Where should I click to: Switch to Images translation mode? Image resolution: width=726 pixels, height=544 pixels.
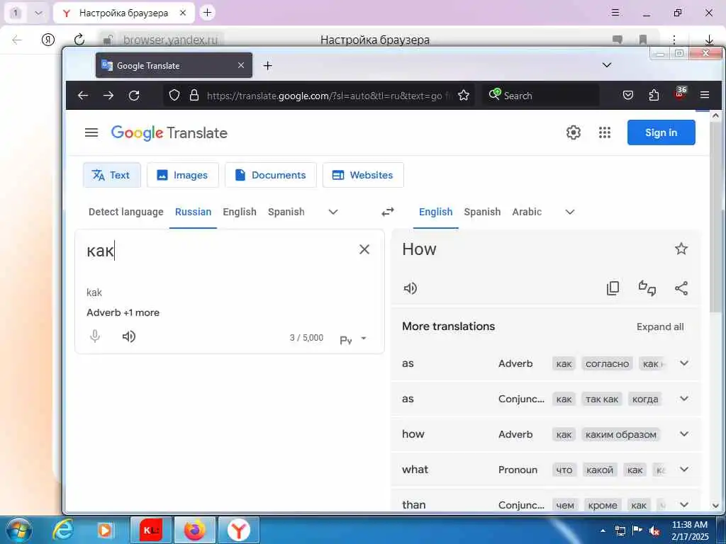(x=182, y=175)
